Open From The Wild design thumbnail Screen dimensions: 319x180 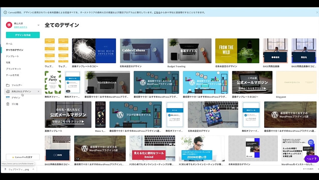[x=237, y=51]
